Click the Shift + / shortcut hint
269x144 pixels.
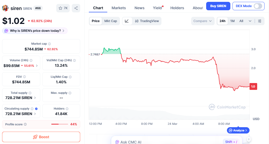coord(231,142)
